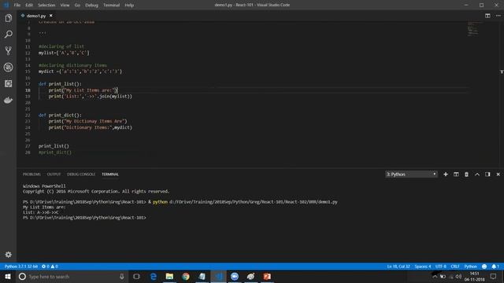Open the terminal selector '3: Python' dropdown

pyautogui.click(x=411, y=175)
